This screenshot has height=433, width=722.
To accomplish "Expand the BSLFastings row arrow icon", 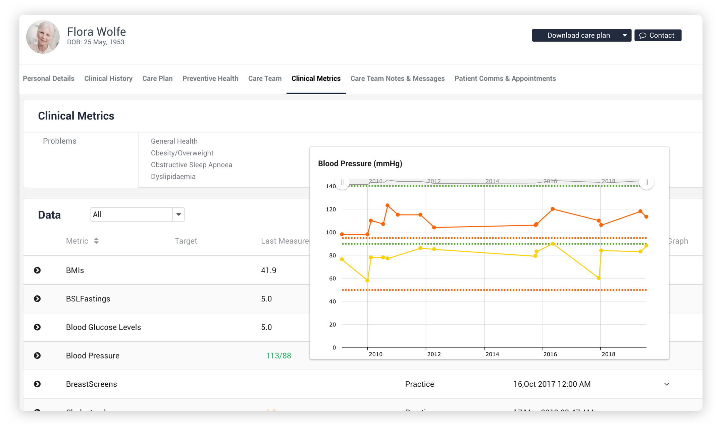I will tap(37, 299).
